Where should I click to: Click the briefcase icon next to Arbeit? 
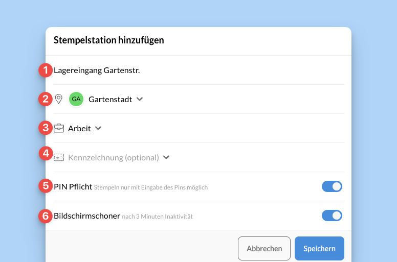(59, 128)
